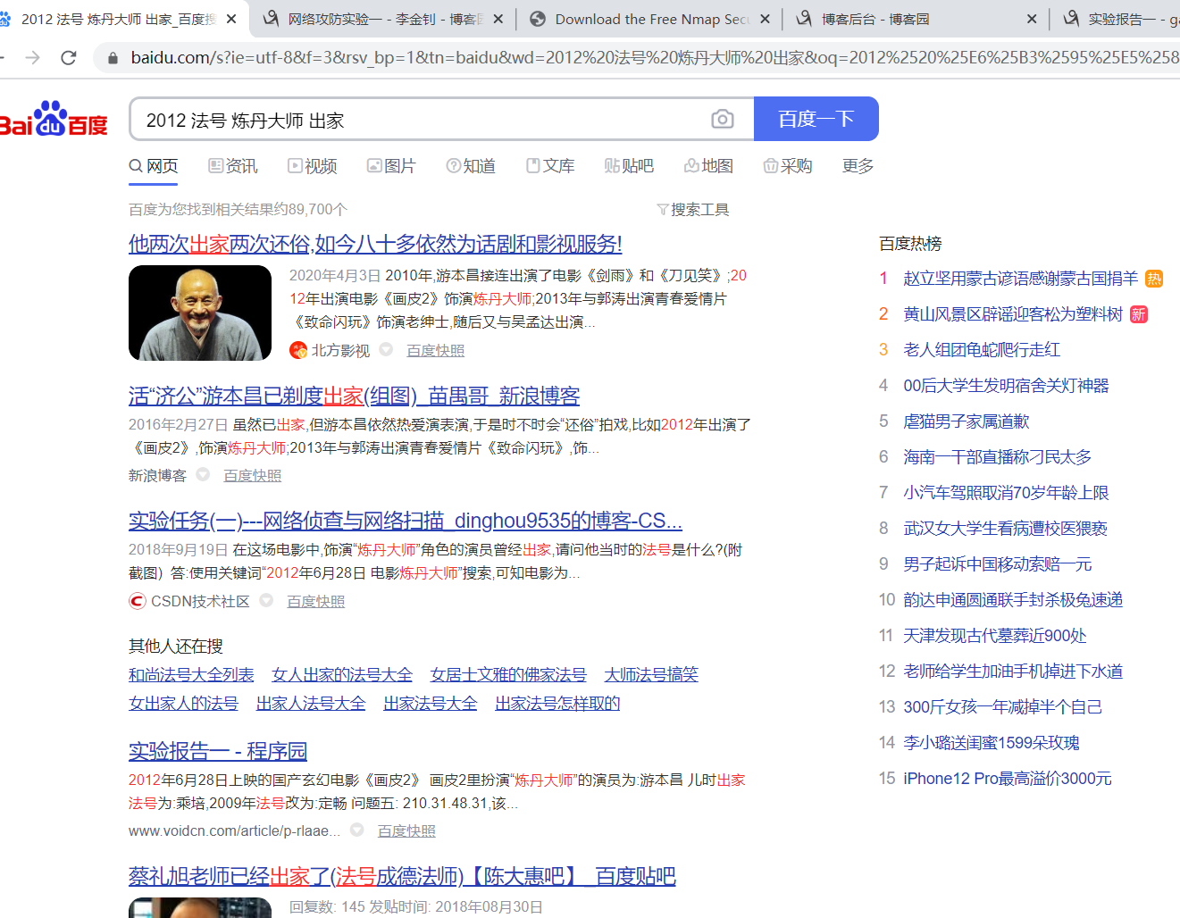Viewport: 1180px width, 918px height.
Task: Open hot topic 韵达申通圆通联手封杀极兔速递
Action: pos(1013,600)
